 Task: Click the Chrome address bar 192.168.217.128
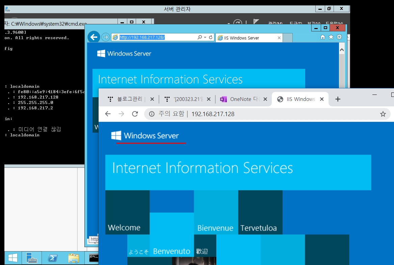(x=213, y=114)
